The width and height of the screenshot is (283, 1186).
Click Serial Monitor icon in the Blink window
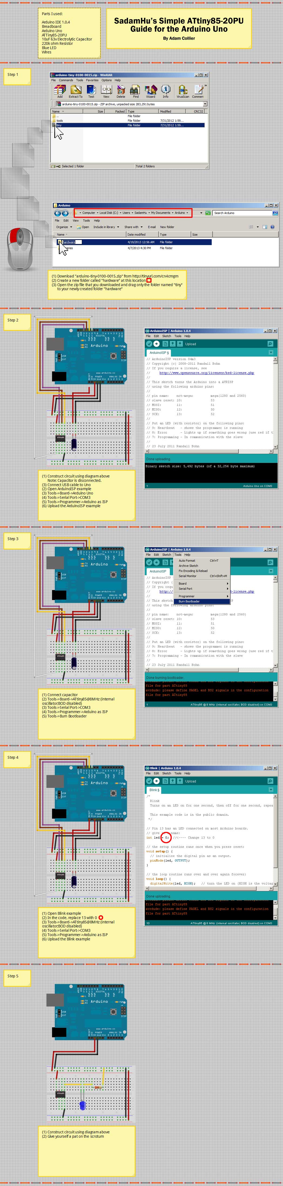coord(270,781)
